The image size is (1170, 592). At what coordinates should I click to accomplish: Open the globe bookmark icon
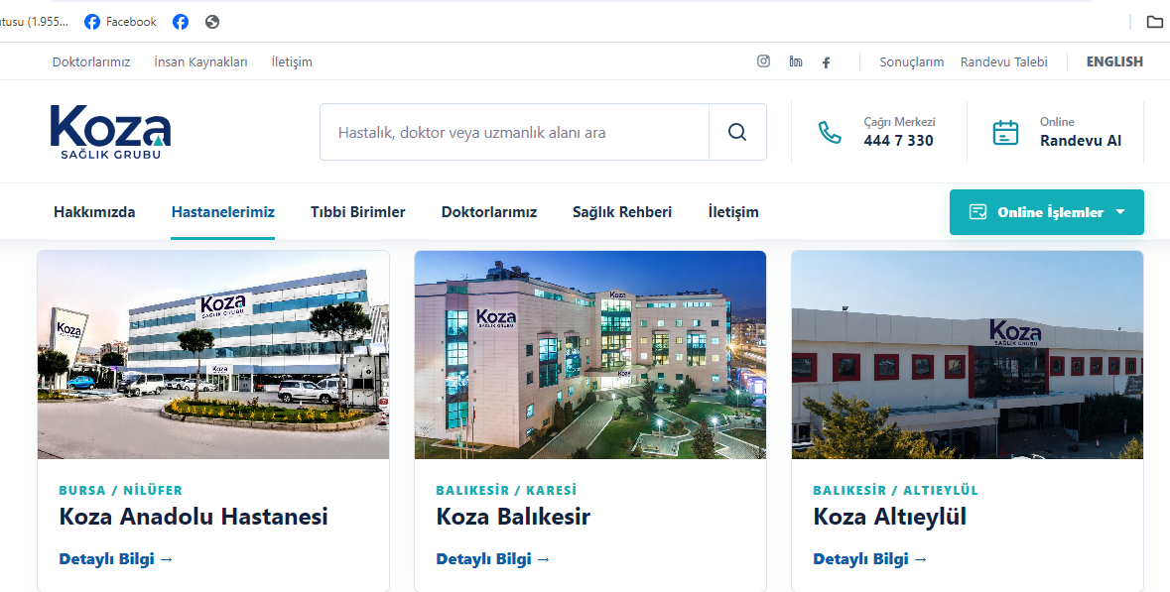212,22
